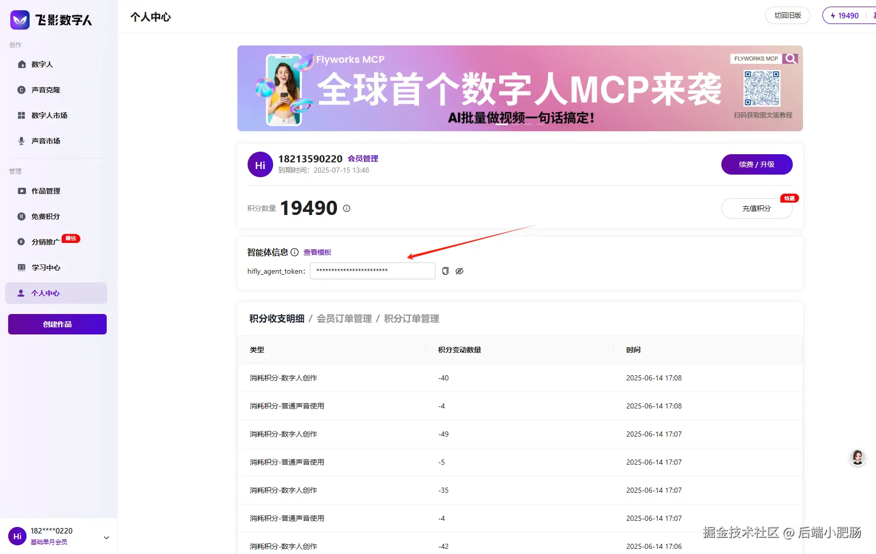
Task: Click the 到期时间 2025-07-15 13:48 text
Action: coord(324,170)
